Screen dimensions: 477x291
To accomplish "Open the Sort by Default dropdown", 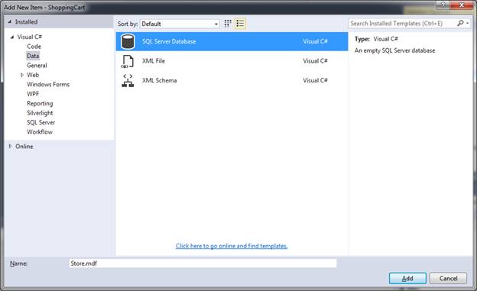I will (x=180, y=24).
